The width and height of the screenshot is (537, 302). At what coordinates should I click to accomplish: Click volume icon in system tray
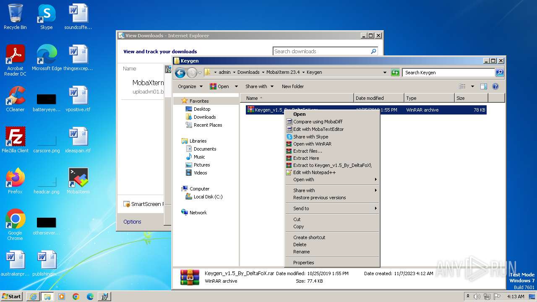tap(477, 297)
